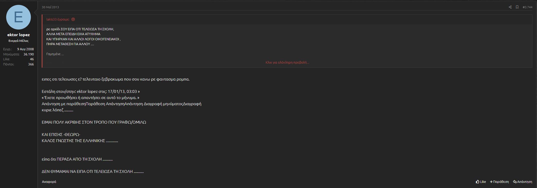Report the post via 'Αναφορά'

(49, 182)
